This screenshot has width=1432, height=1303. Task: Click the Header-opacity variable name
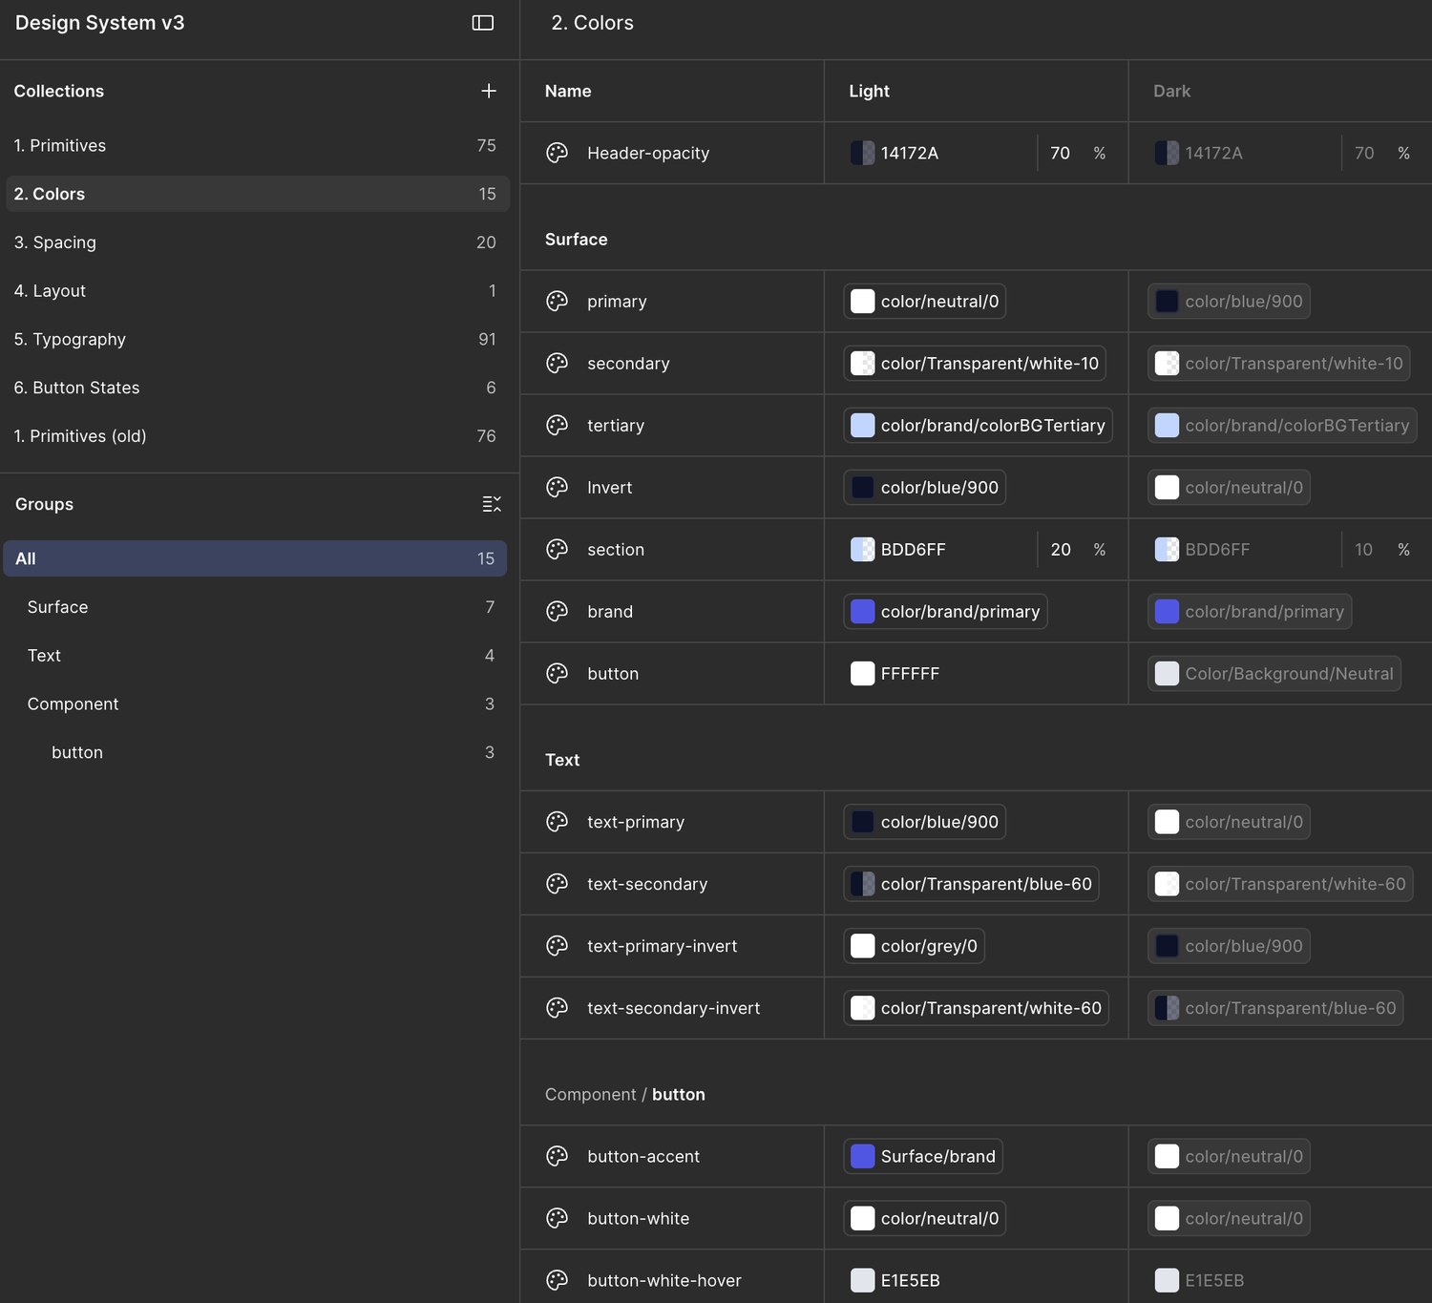[x=648, y=153]
